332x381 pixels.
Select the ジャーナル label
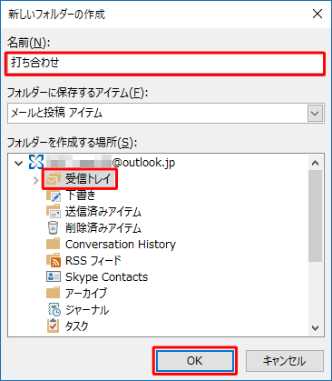tap(87, 310)
